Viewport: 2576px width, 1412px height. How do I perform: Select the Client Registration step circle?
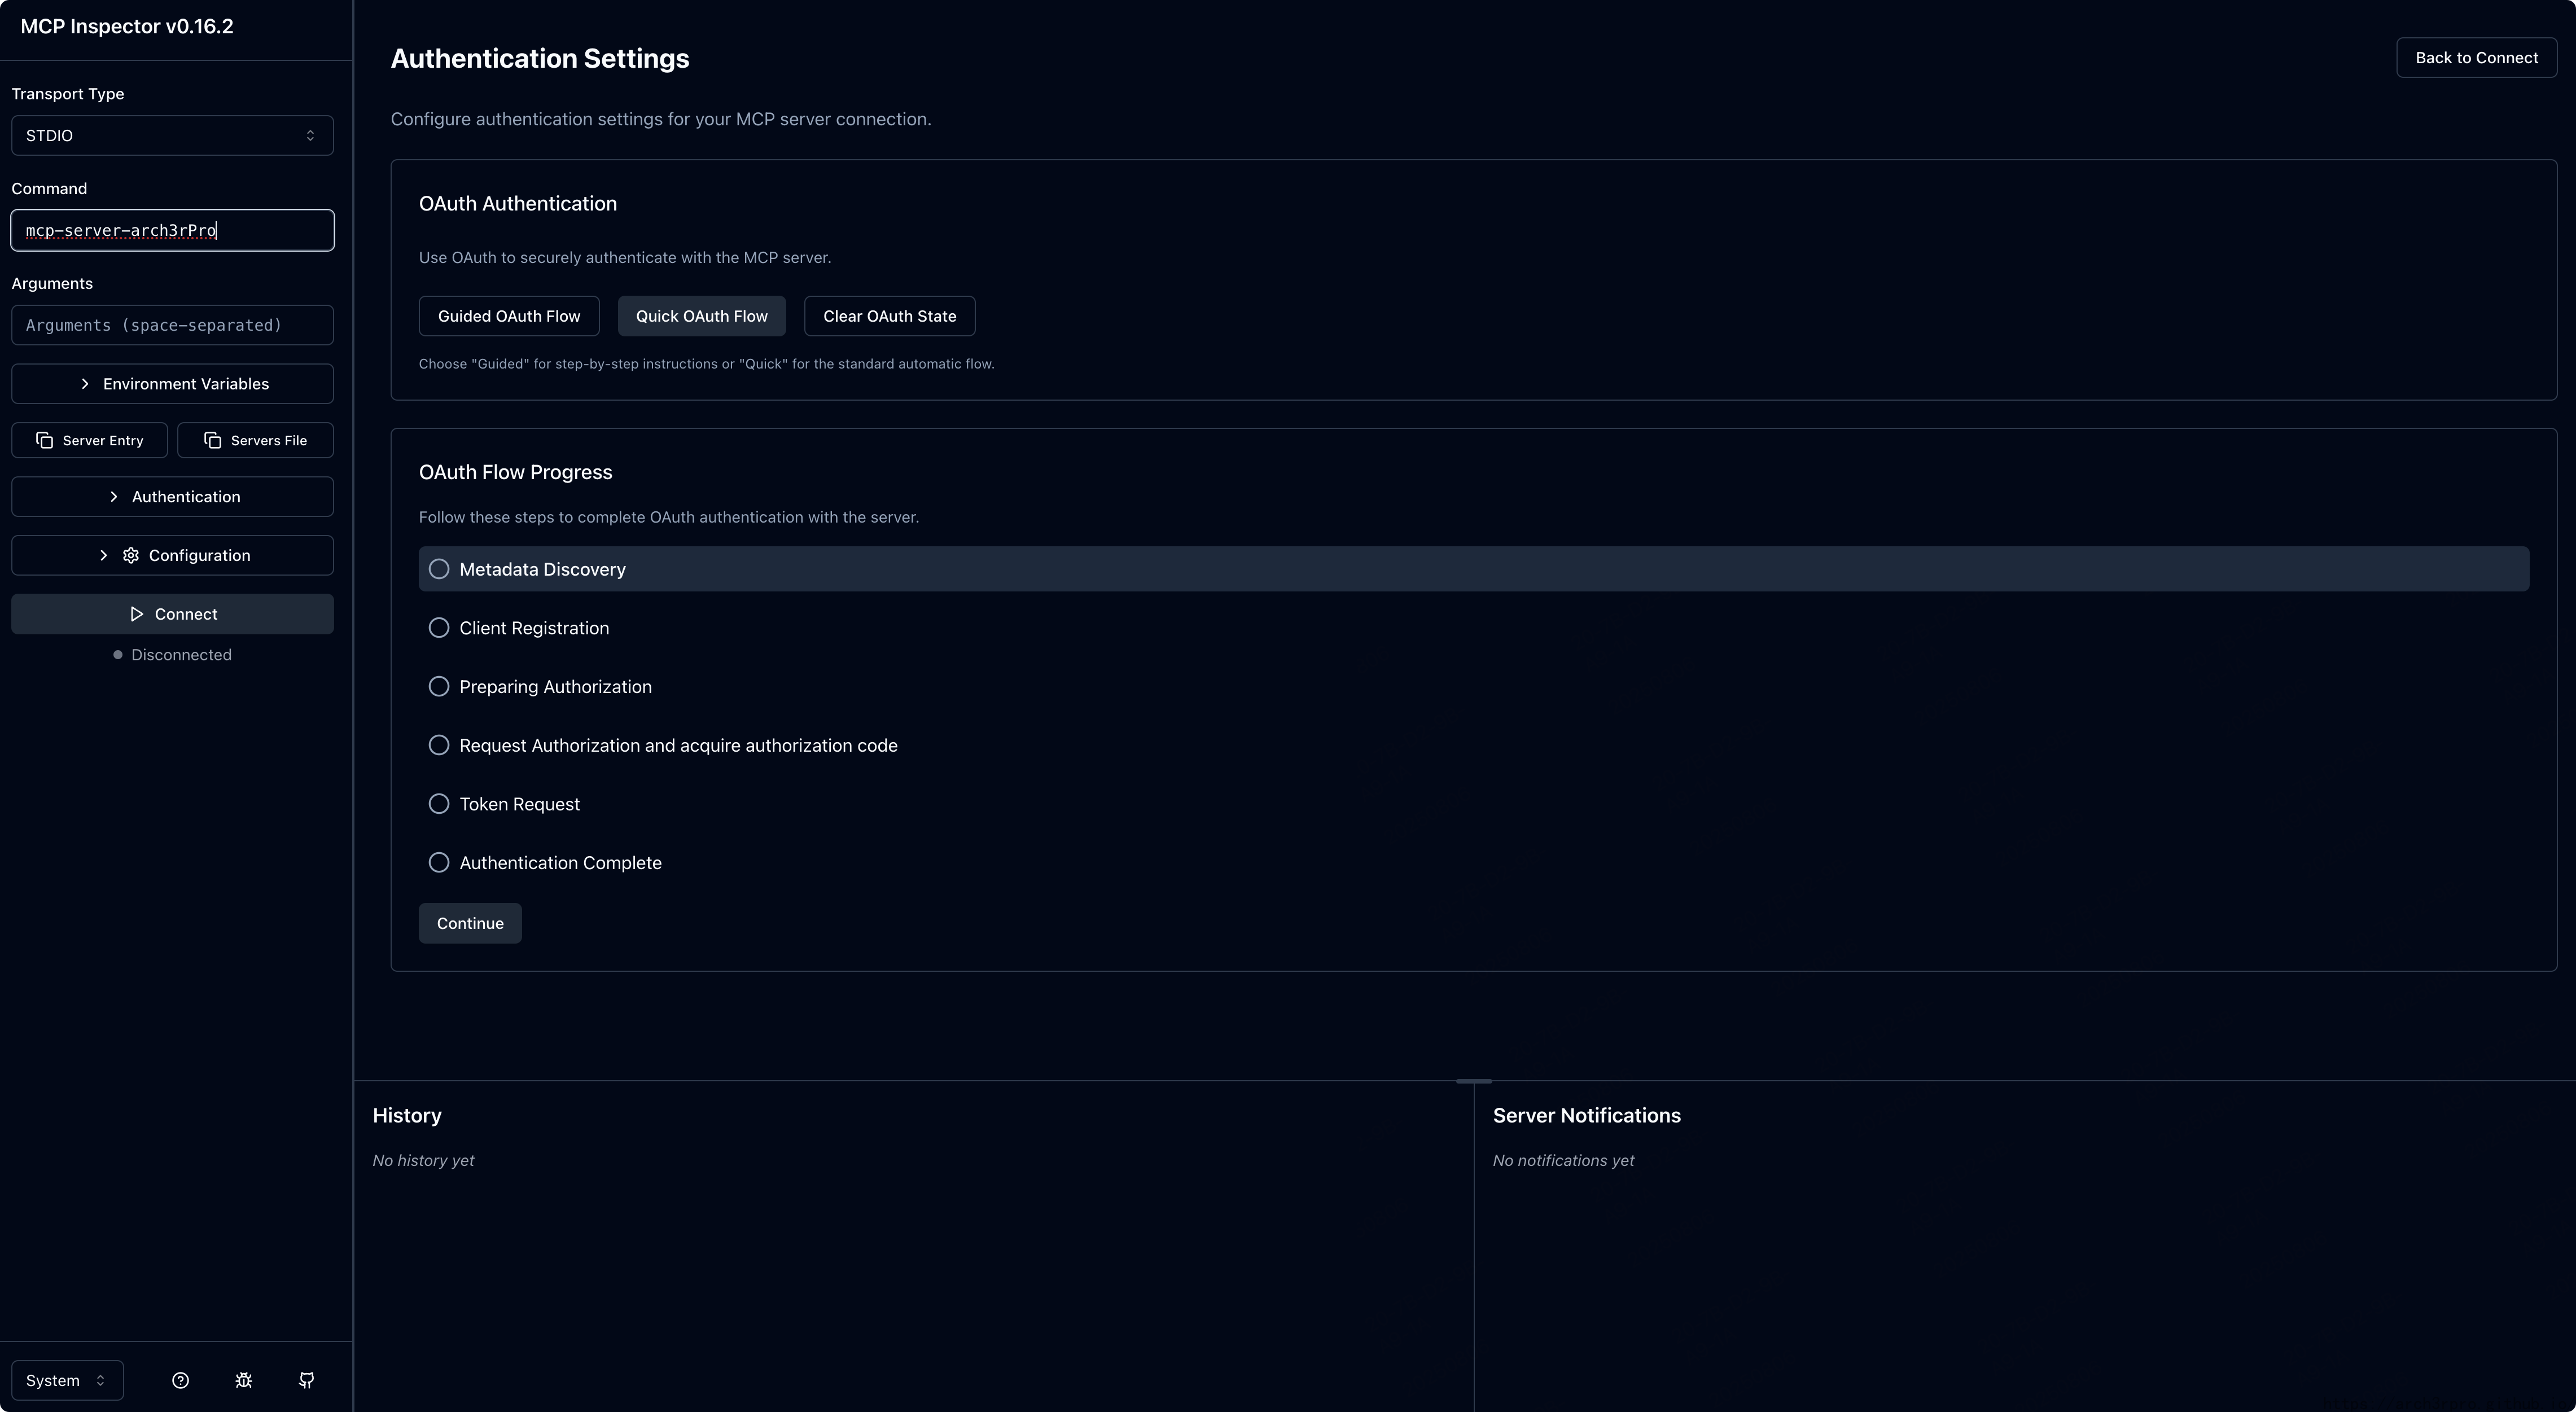pyautogui.click(x=439, y=628)
